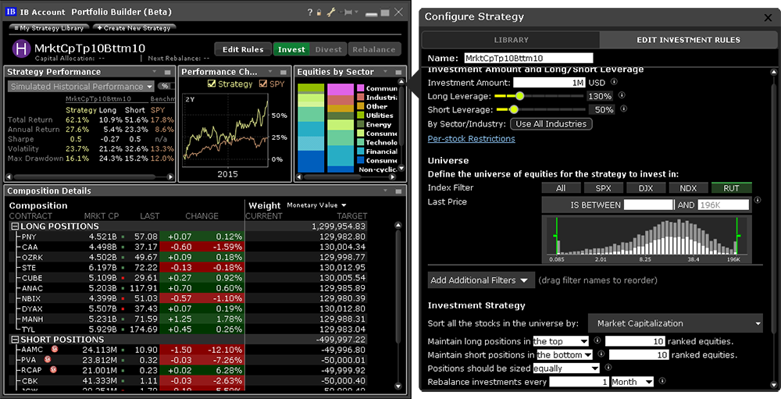
Task: Collapse the LONG POSITIONS group
Action: coord(14,226)
